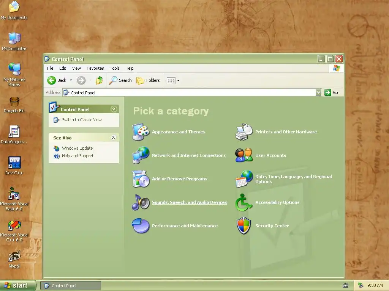Select the DataWagon shortcut on the desktop

14,135
